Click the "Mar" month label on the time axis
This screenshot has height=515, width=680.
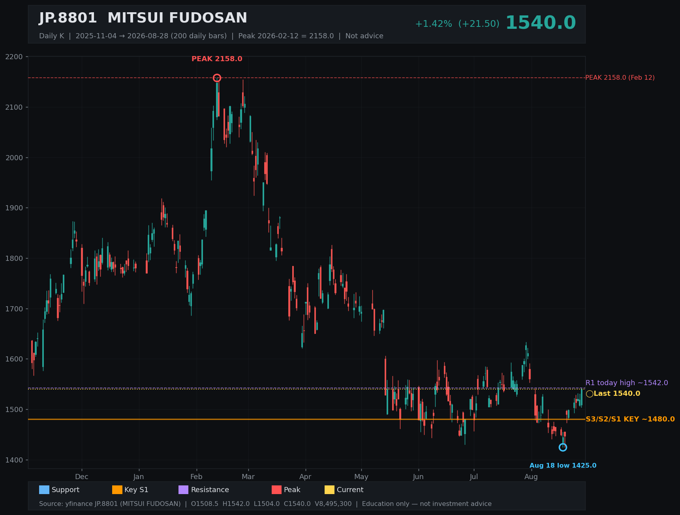(248, 477)
